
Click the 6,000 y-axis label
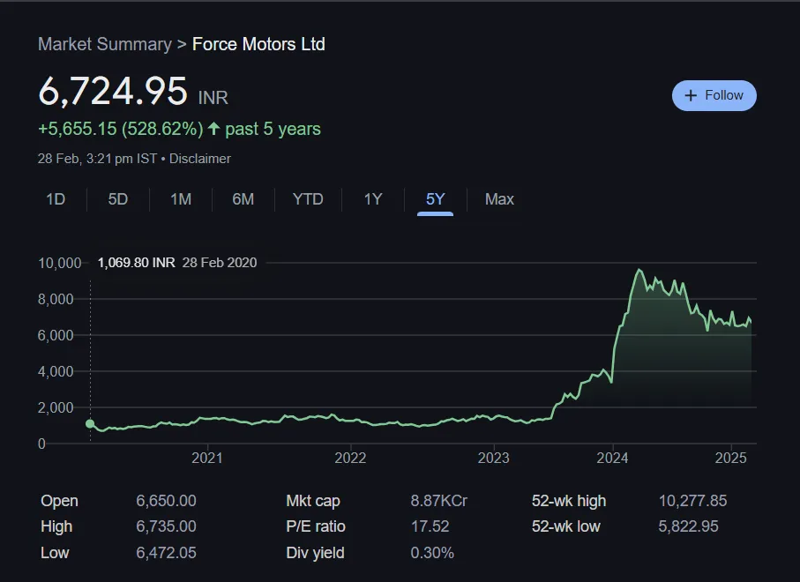point(56,336)
